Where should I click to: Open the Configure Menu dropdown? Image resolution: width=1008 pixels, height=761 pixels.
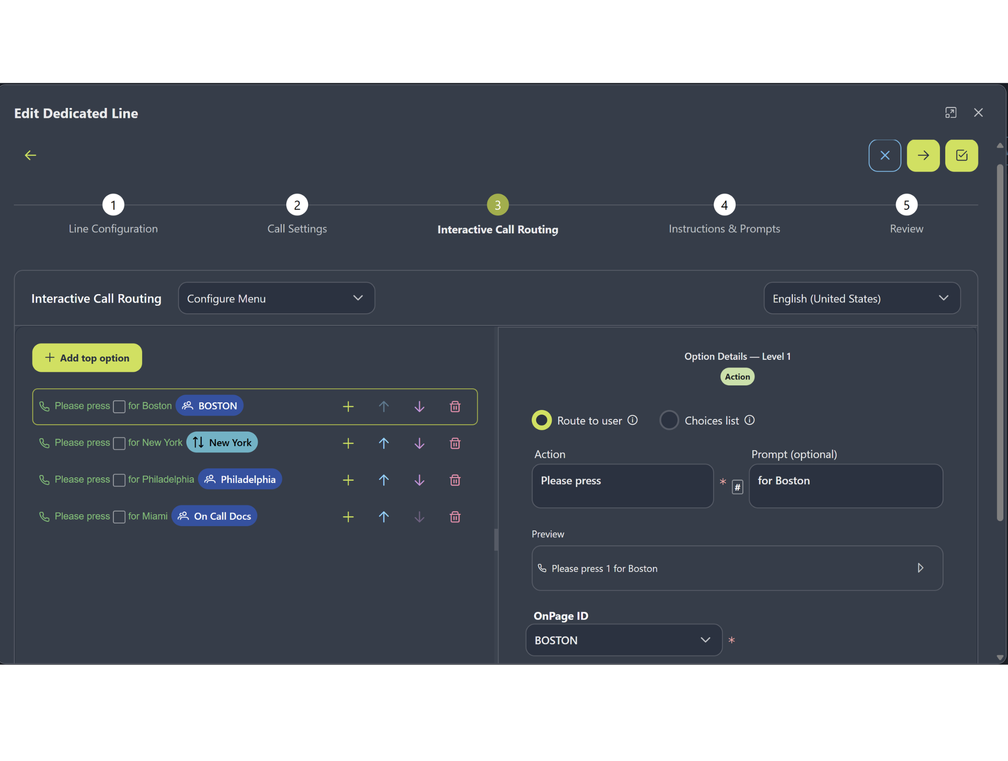click(276, 298)
